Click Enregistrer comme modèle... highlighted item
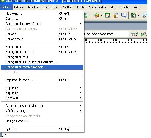Screen dimensions: 151x138 pos(42,67)
